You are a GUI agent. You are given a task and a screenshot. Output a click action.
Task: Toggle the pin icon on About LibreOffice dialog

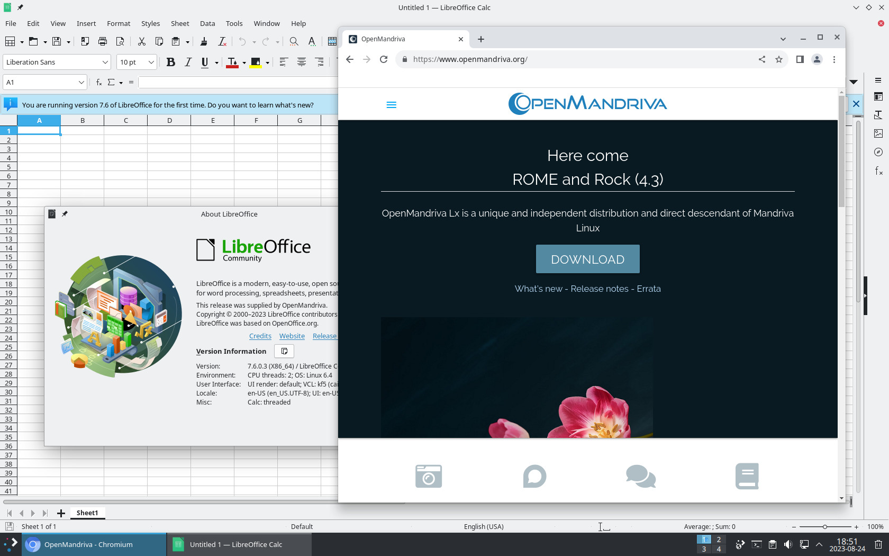pyautogui.click(x=65, y=214)
